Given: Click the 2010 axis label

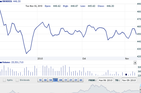Looking at the screenshot, I should click(40, 59).
